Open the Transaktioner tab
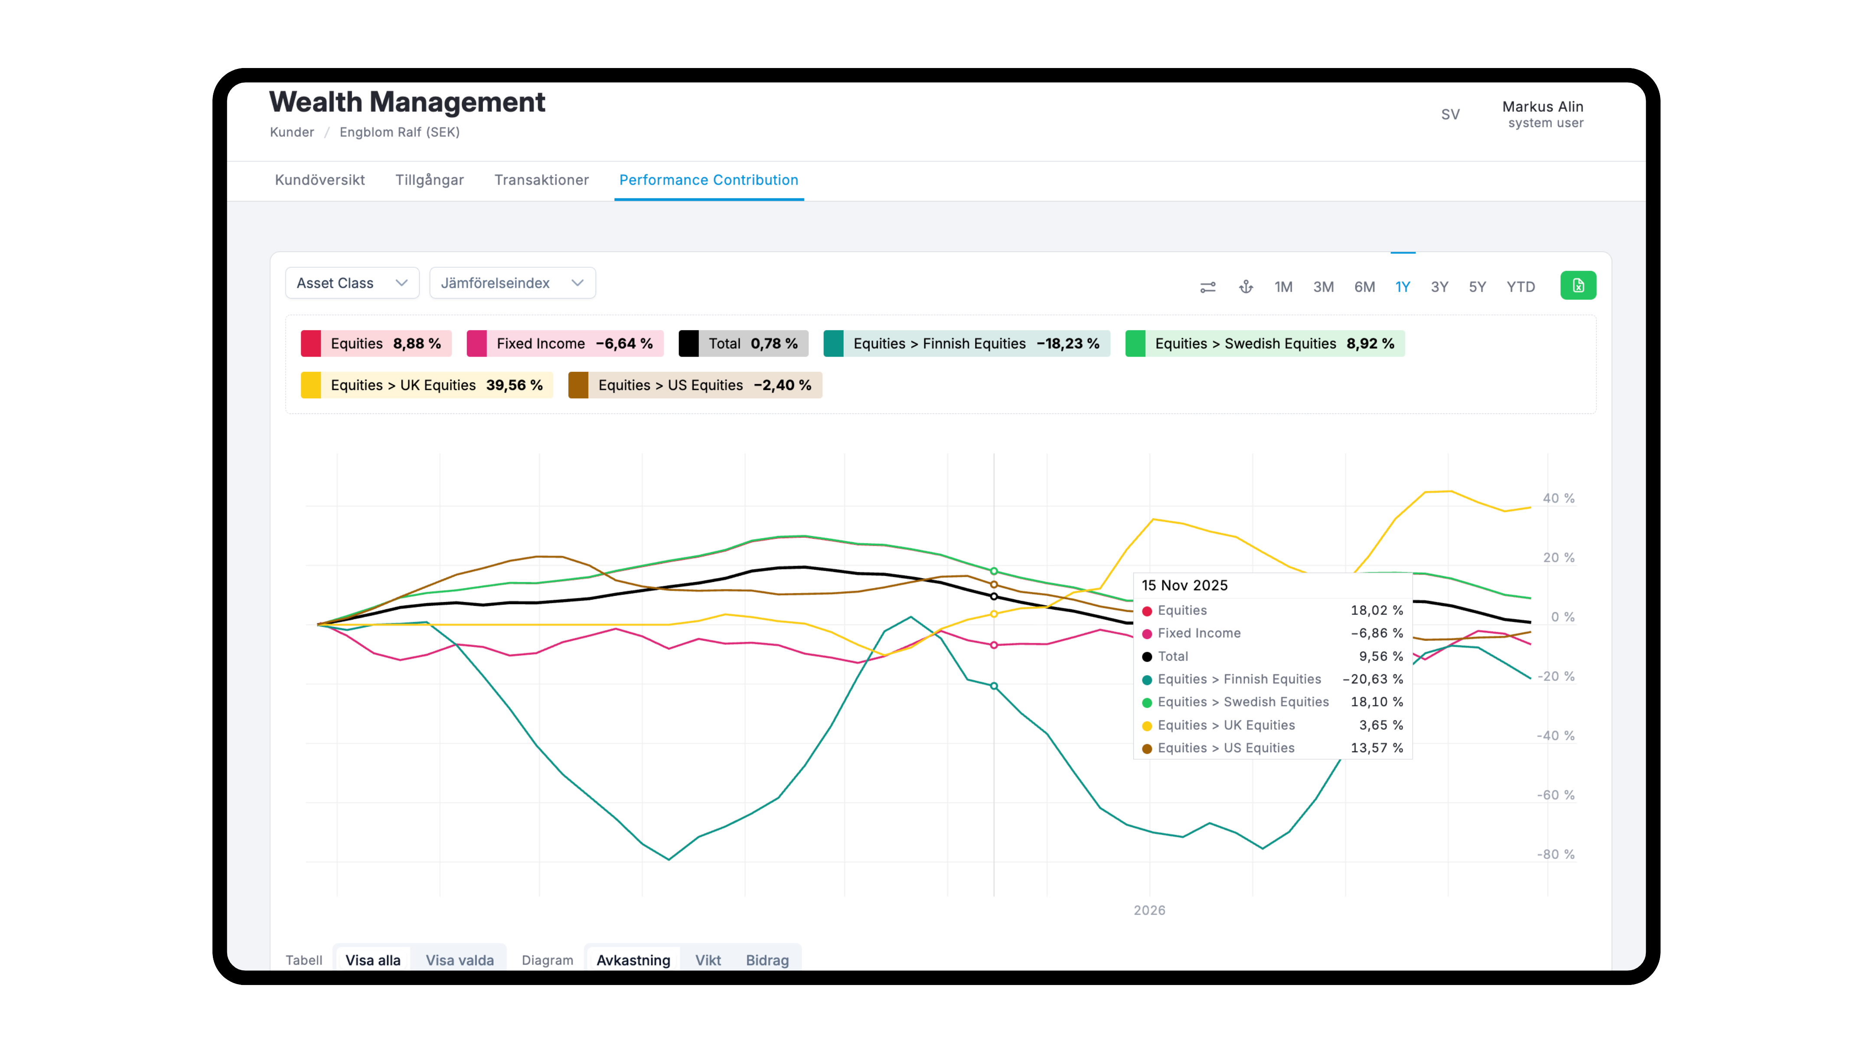This screenshot has width=1873, height=1053. (x=541, y=180)
